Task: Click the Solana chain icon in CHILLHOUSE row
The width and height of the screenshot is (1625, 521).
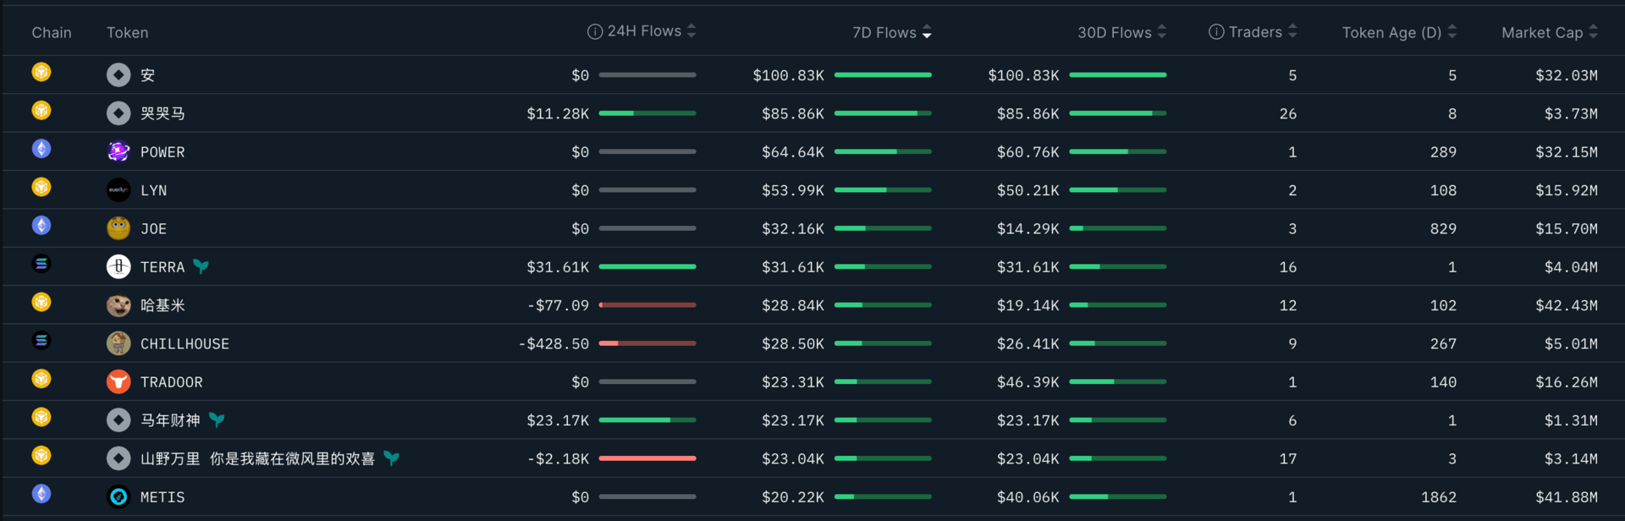Action: [x=41, y=340]
